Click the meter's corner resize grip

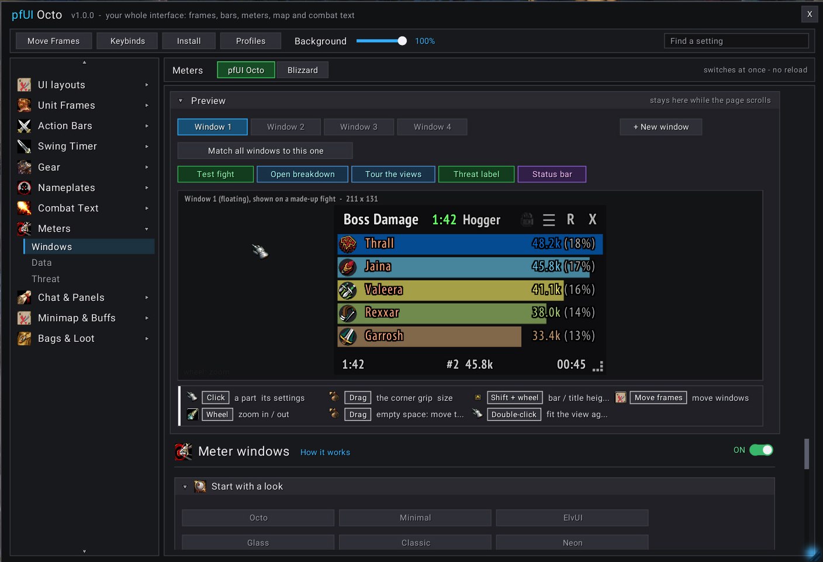click(x=598, y=367)
